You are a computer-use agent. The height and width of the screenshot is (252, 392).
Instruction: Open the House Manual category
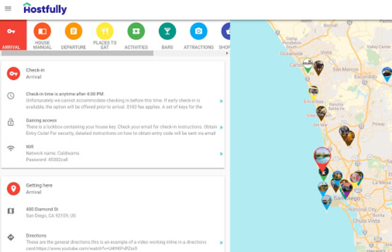click(42, 35)
